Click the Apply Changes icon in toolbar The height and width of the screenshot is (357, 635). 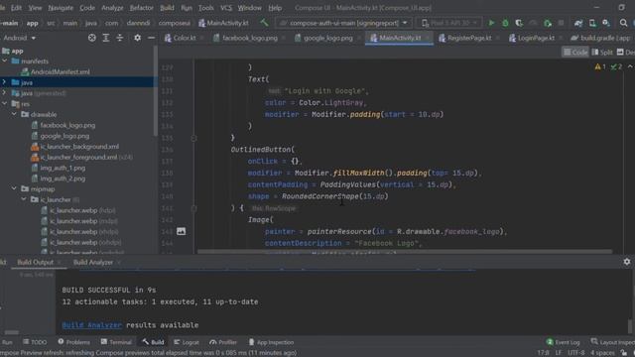[x=548, y=23]
